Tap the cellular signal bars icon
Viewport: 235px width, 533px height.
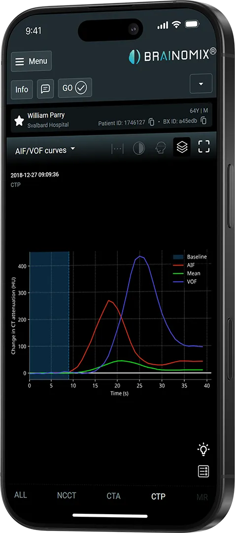163,25
